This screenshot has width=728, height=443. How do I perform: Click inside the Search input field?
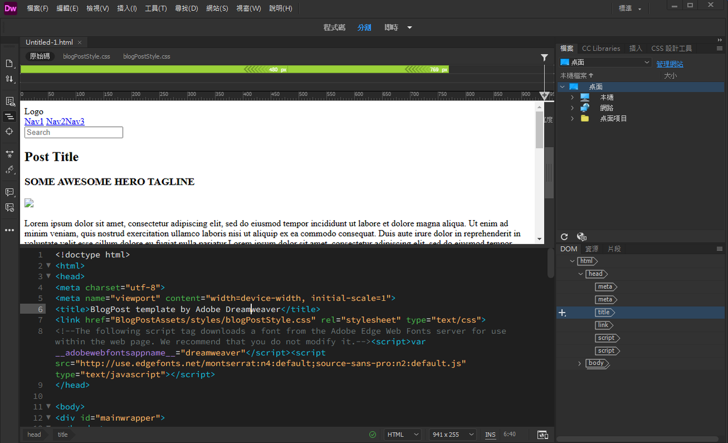tap(74, 133)
